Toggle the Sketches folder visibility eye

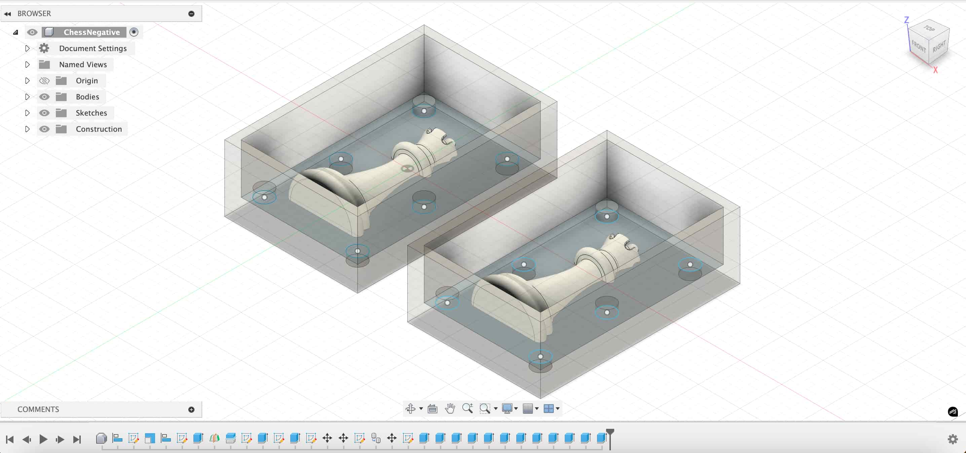[44, 113]
